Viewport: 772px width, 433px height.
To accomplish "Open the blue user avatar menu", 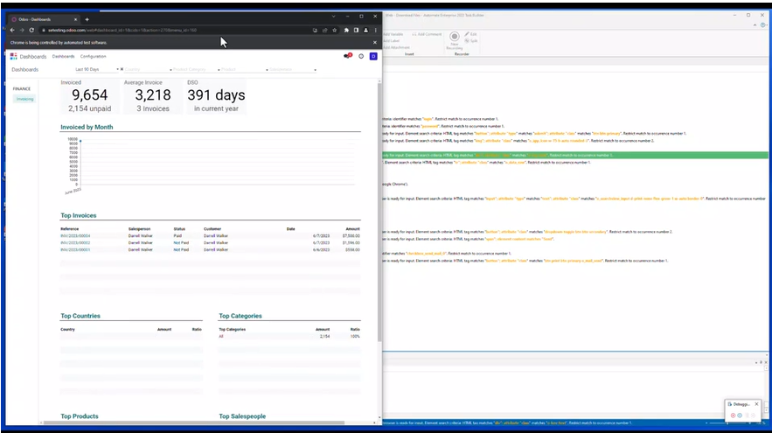I will 373,56.
